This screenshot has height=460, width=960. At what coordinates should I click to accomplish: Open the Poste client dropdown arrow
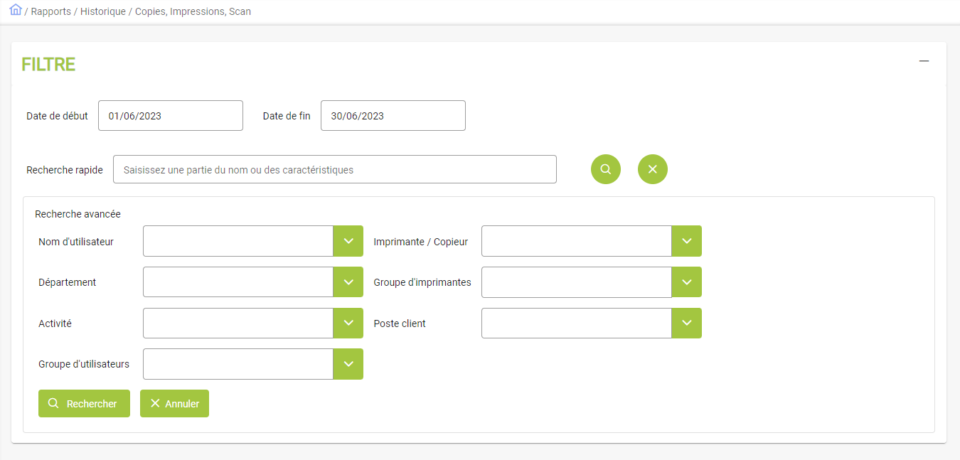click(x=687, y=323)
